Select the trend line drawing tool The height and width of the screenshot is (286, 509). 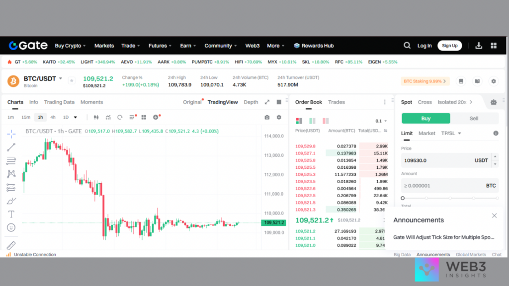point(11,147)
